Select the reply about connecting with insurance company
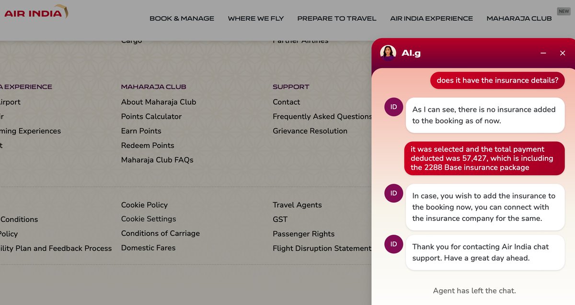Image resolution: width=575 pixels, height=305 pixels. point(485,207)
